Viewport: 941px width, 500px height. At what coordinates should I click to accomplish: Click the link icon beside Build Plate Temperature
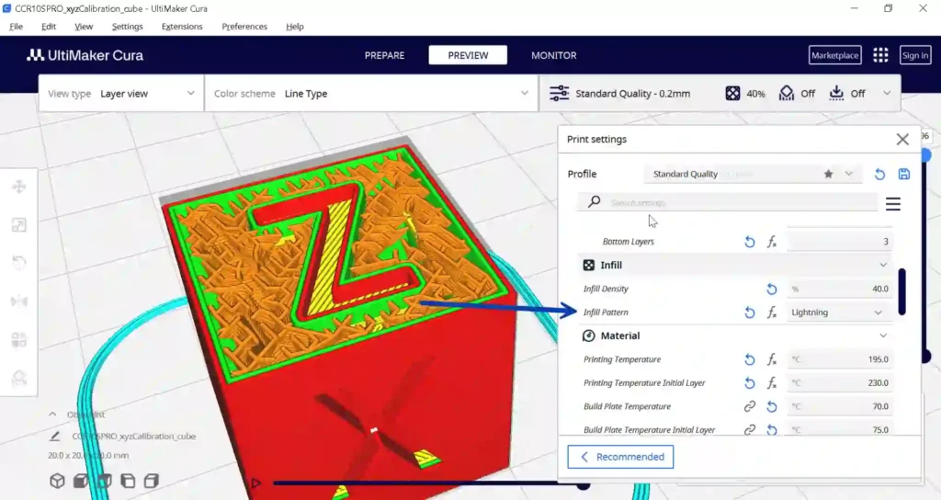tap(750, 406)
